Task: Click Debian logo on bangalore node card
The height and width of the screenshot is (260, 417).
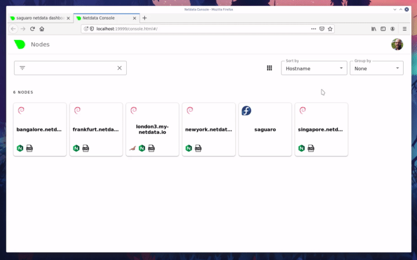Action: click(x=21, y=110)
